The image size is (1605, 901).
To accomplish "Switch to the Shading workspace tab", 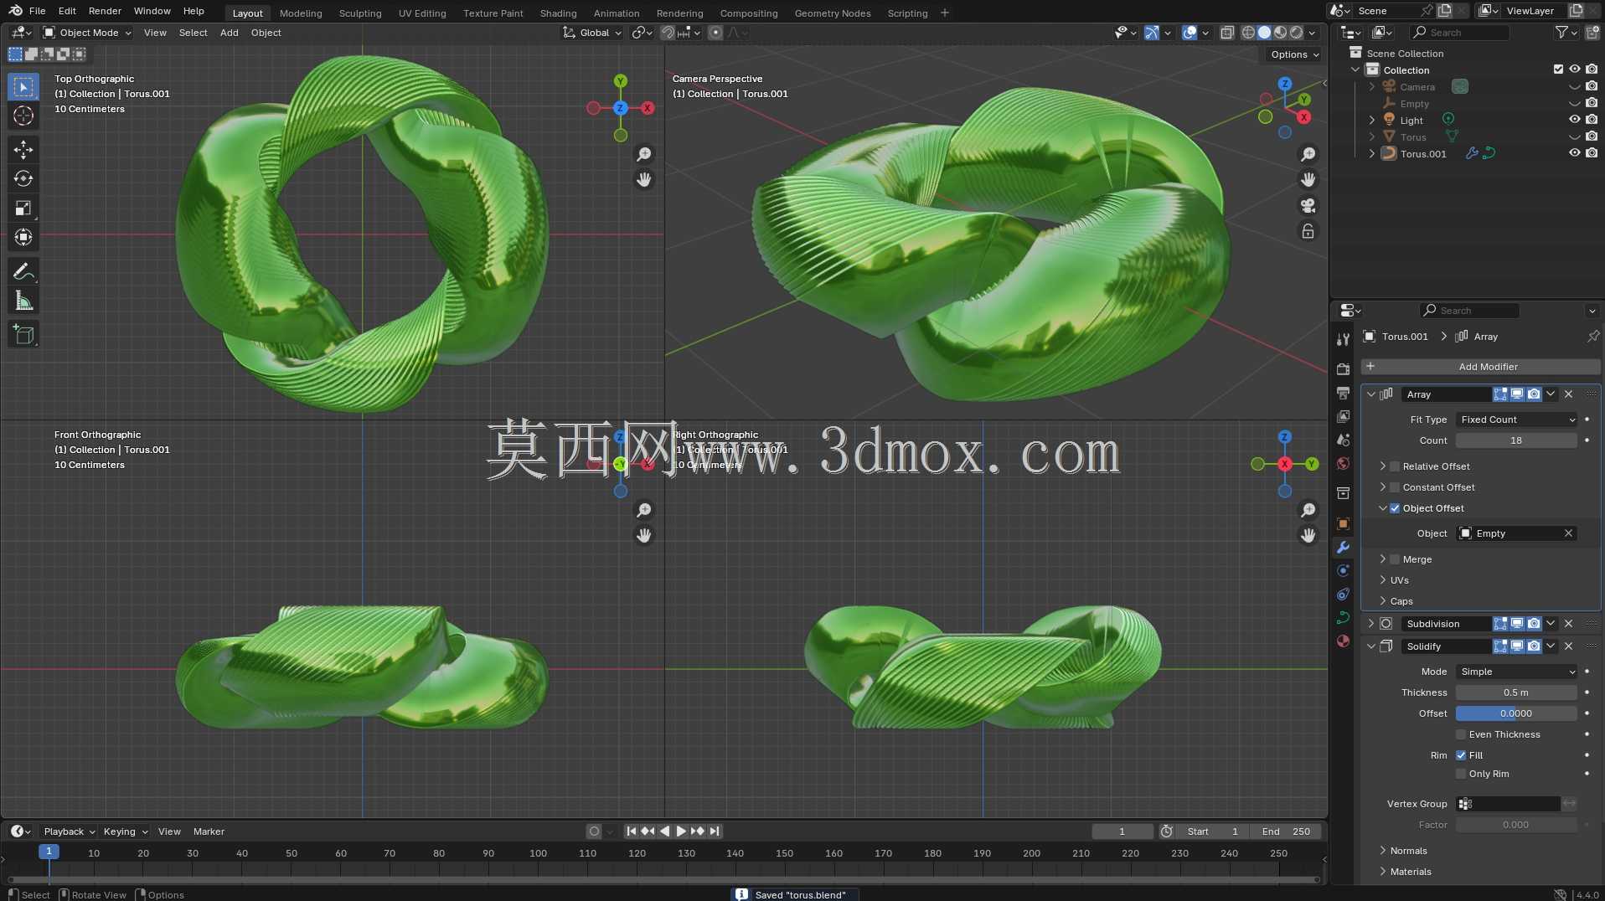I will (558, 13).
